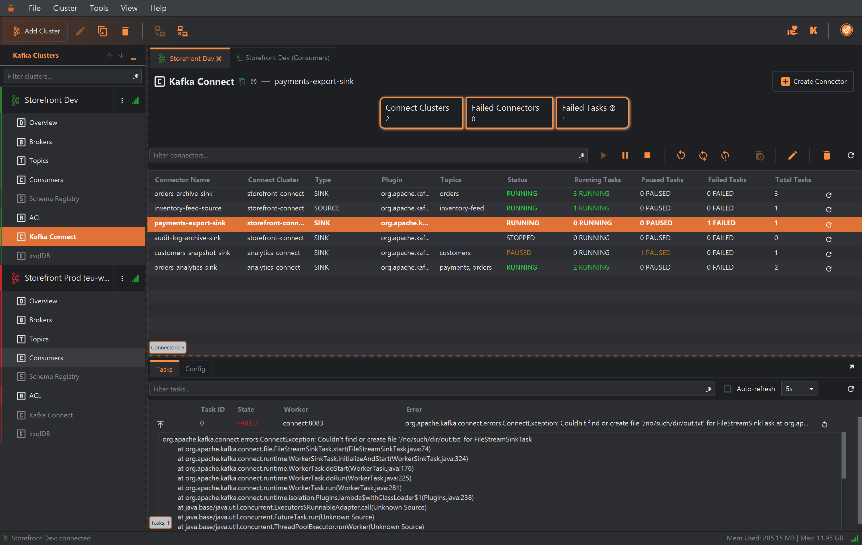
Task: Click the orange checkmark license icon at top right
Action: click(846, 30)
